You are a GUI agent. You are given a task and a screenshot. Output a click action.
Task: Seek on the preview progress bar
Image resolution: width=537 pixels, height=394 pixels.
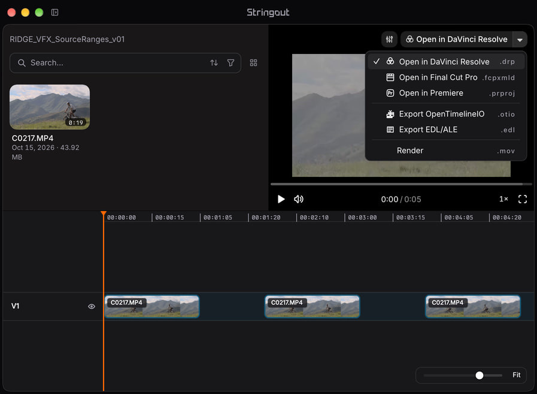401,184
